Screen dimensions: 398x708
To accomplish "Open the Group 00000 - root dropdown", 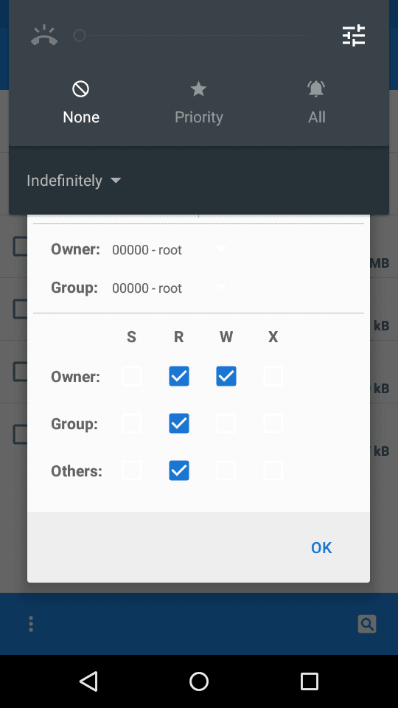I will coord(170,288).
